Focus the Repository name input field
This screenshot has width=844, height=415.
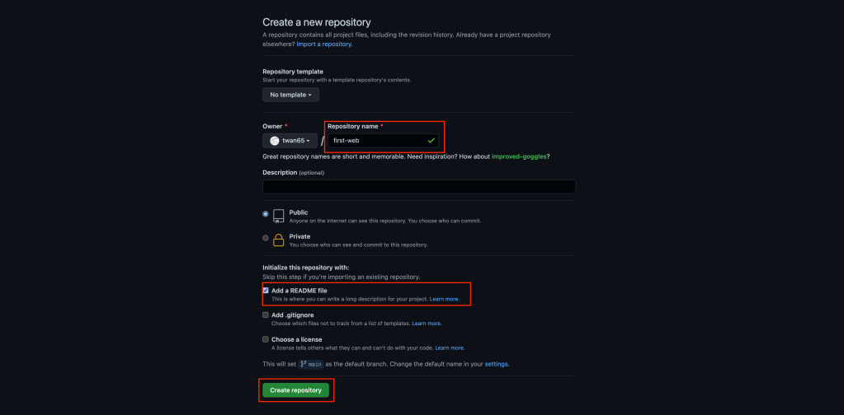click(x=376, y=141)
